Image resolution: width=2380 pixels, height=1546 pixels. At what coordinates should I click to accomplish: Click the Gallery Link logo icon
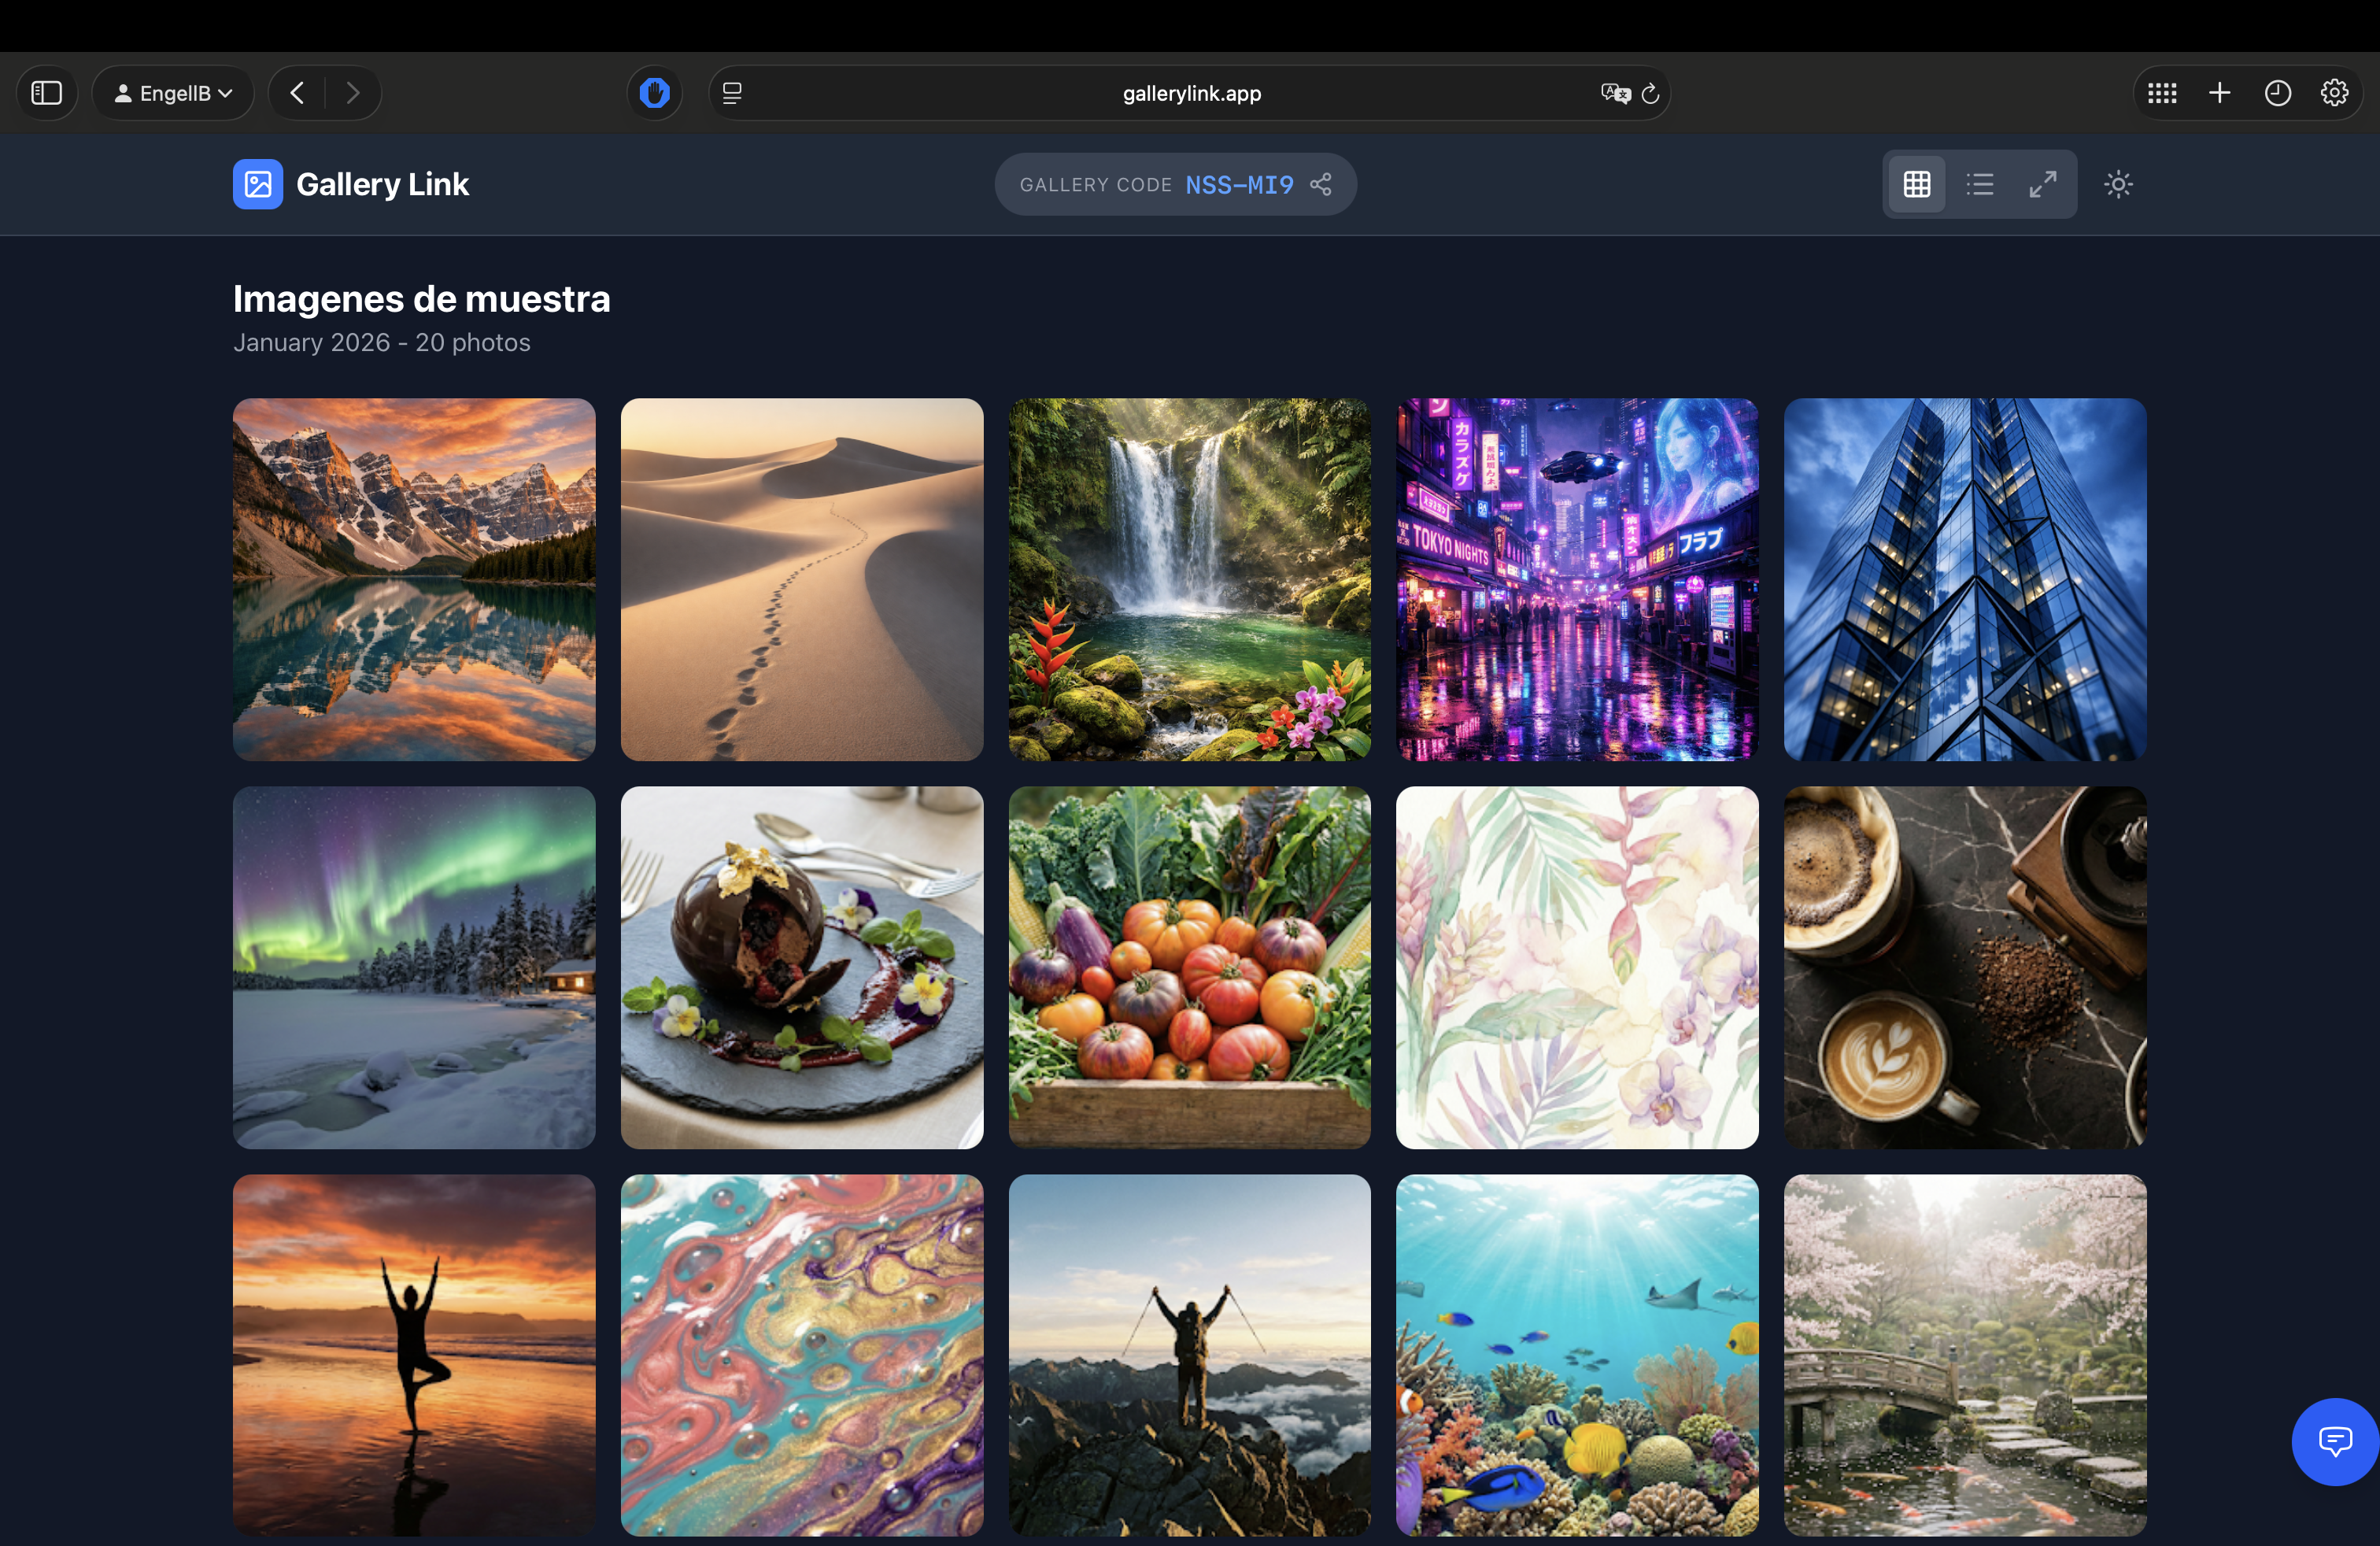257,184
